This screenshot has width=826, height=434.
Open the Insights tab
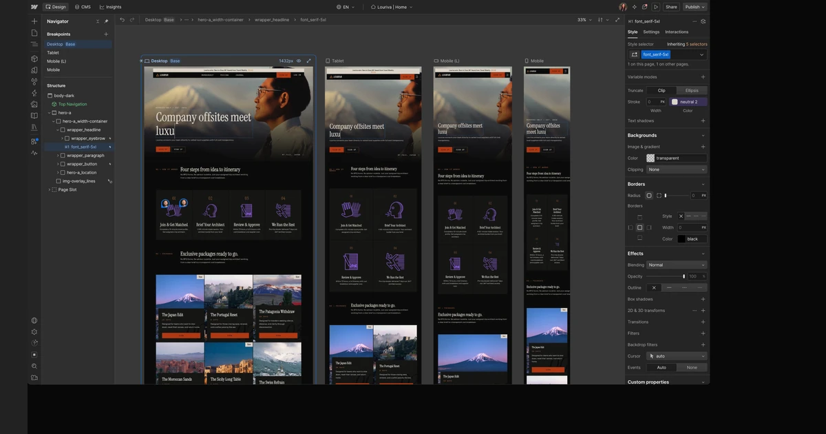click(x=110, y=7)
